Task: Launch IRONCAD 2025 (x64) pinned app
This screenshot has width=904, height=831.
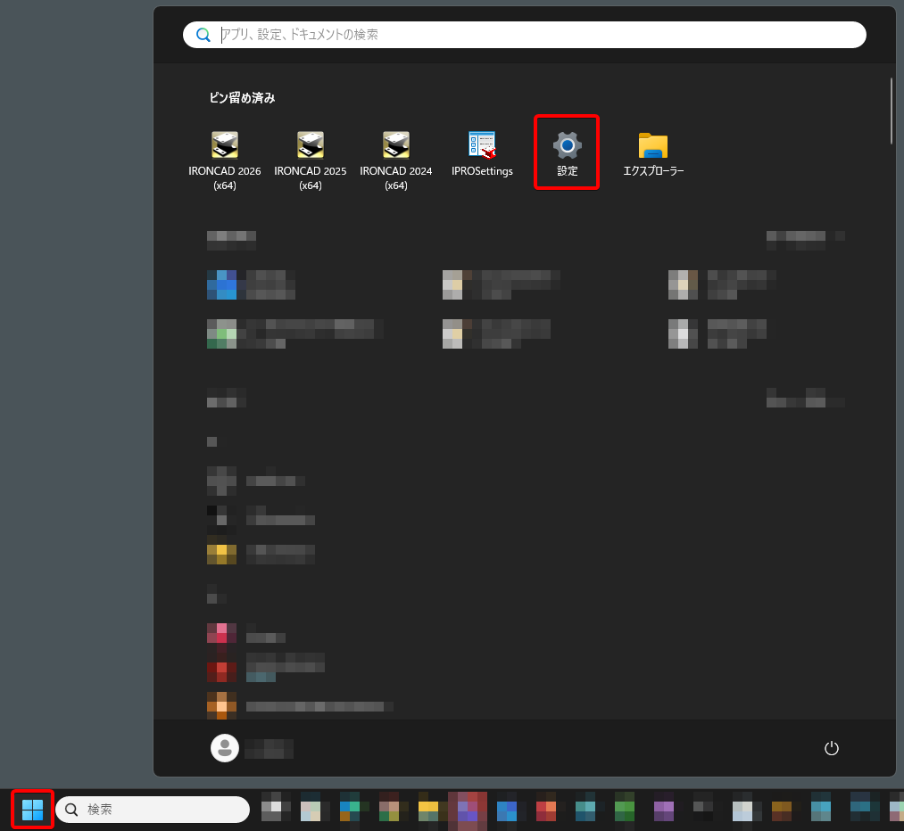Action: tap(311, 160)
